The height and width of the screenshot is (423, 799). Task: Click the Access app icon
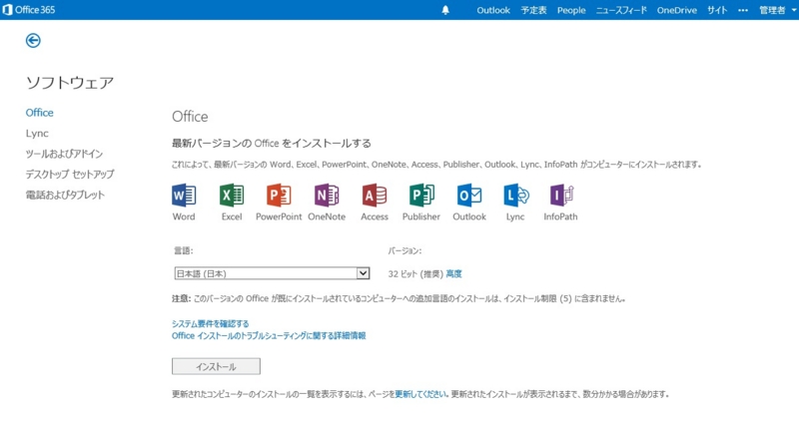[x=375, y=195]
